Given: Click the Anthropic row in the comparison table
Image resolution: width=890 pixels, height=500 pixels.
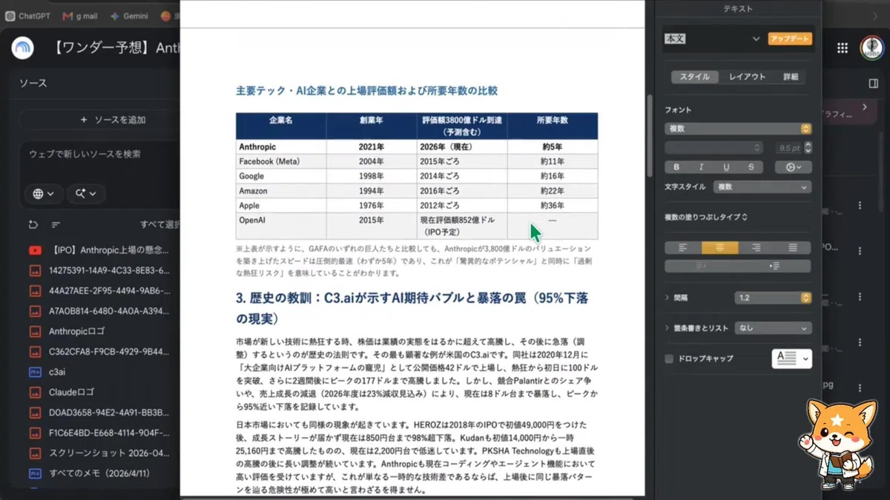Looking at the screenshot, I should tap(417, 147).
